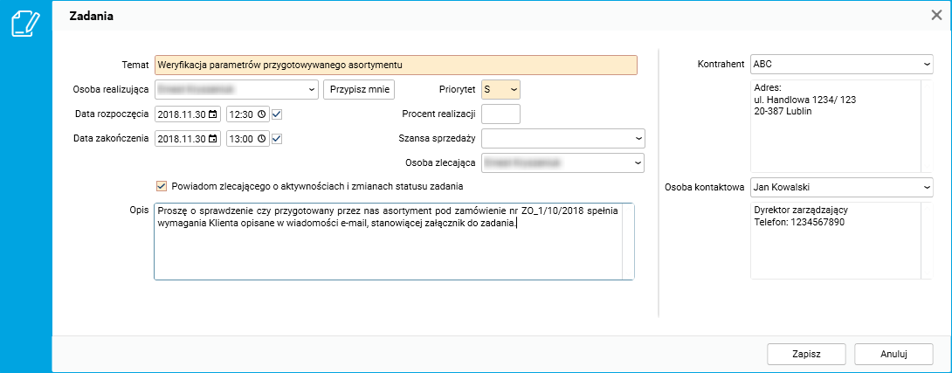Expand the Kontrahent dropdown
This screenshot has height=373, width=952.
[926, 65]
